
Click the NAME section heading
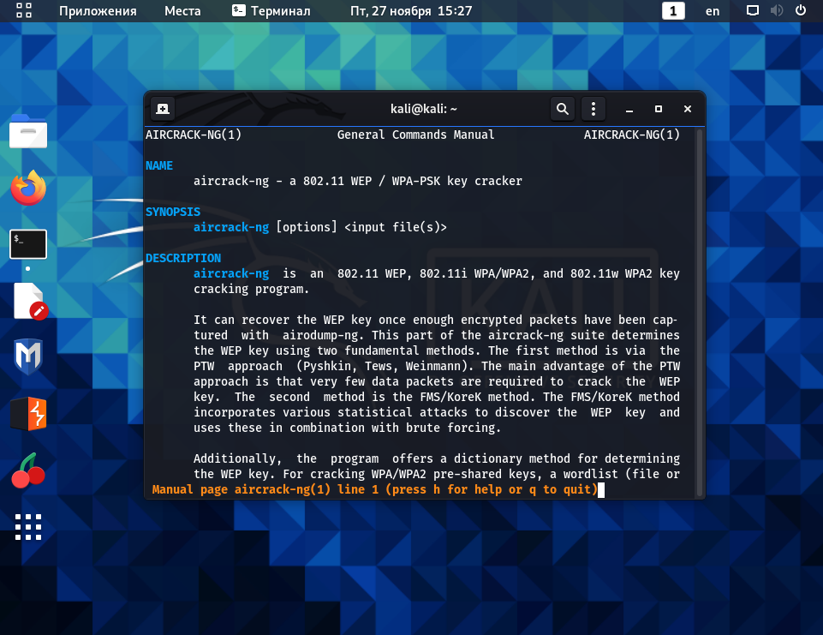pyautogui.click(x=159, y=165)
